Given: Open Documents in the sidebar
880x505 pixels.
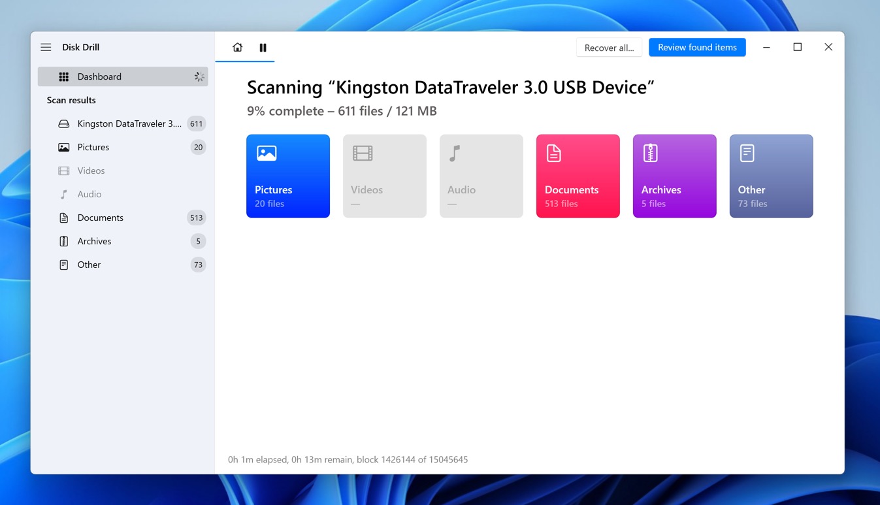Looking at the screenshot, I should pos(123,218).
